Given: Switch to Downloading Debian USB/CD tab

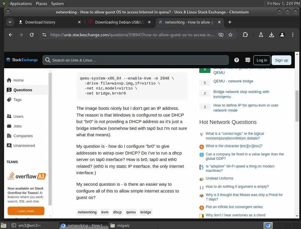Looking at the screenshot, I should pyautogui.click(x=119, y=22).
